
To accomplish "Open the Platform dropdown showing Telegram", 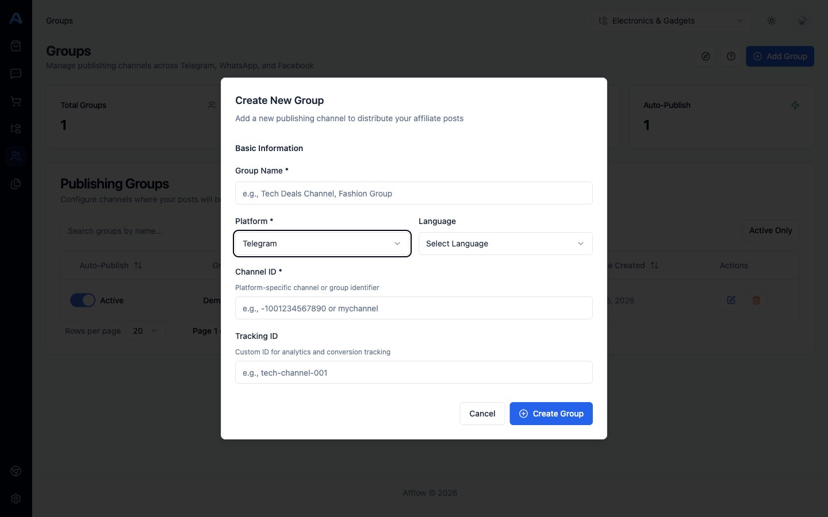I will (x=322, y=244).
